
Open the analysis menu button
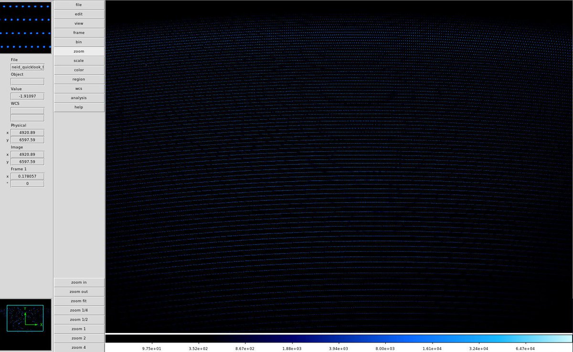pyautogui.click(x=79, y=98)
